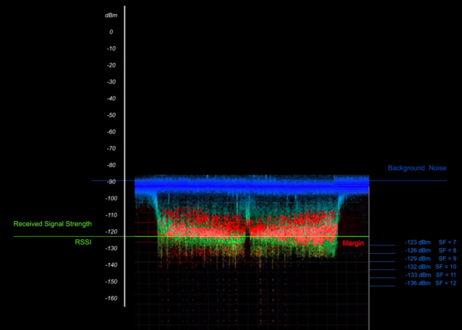
Task: Select the SF = 10 label
Action: point(446,267)
